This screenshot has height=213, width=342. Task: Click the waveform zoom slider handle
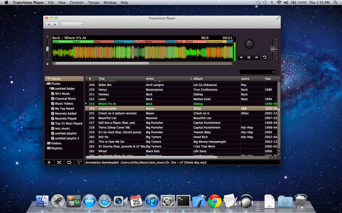point(47,49)
